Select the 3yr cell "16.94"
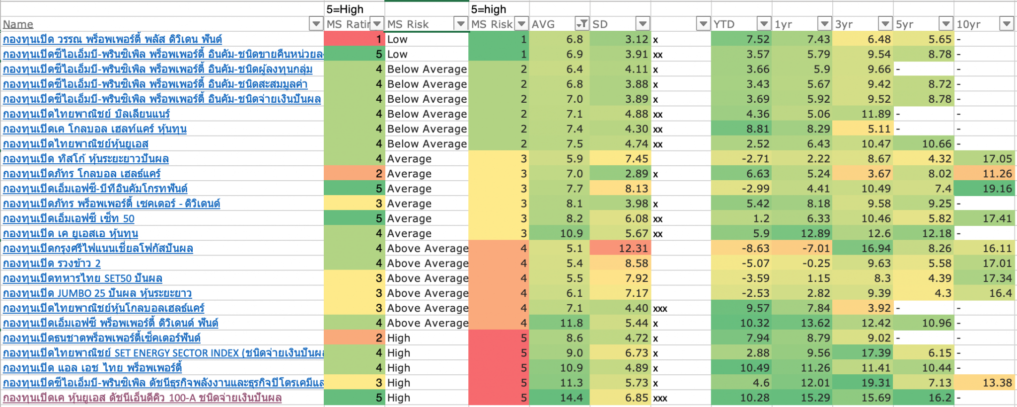The width and height of the screenshot is (1017, 407). point(862,248)
